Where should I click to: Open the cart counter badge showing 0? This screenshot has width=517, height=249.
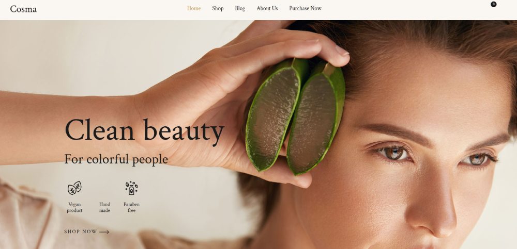tap(493, 4)
